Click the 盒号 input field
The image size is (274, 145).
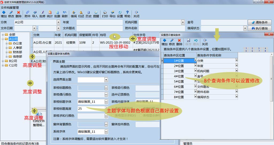coord(224,22)
